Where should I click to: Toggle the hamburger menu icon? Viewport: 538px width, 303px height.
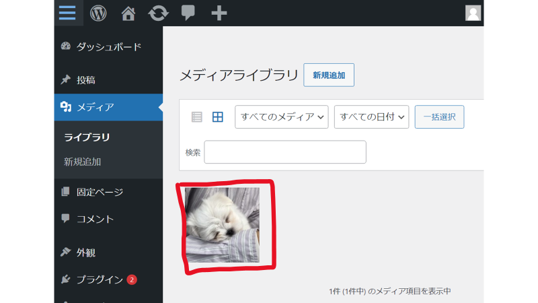tap(67, 13)
